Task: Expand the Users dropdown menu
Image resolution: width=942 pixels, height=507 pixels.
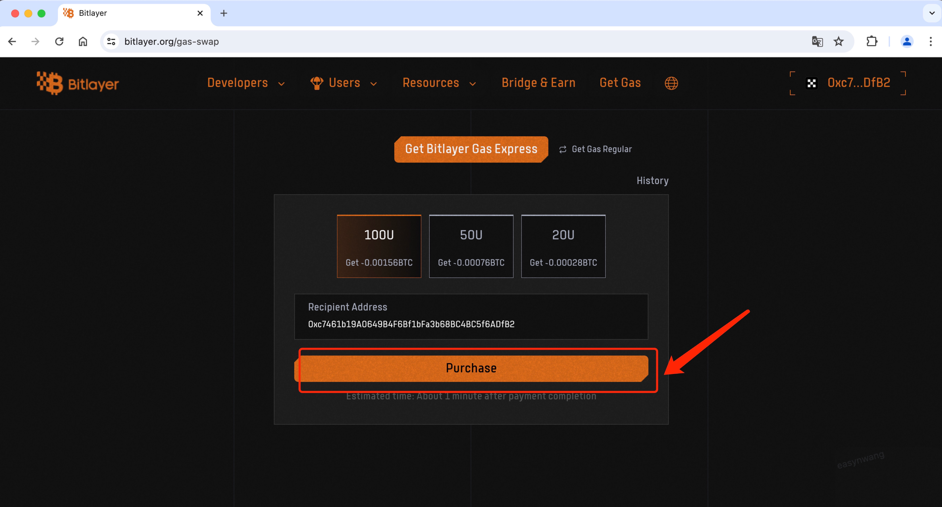Action: (344, 83)
